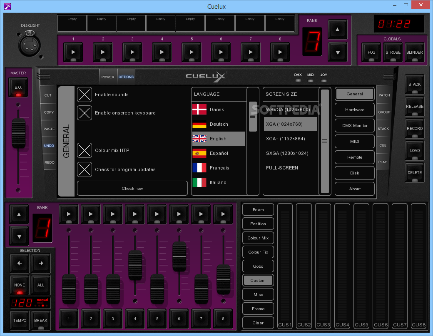
Task: Select Italiano language
Action: [x=219, y=182]
